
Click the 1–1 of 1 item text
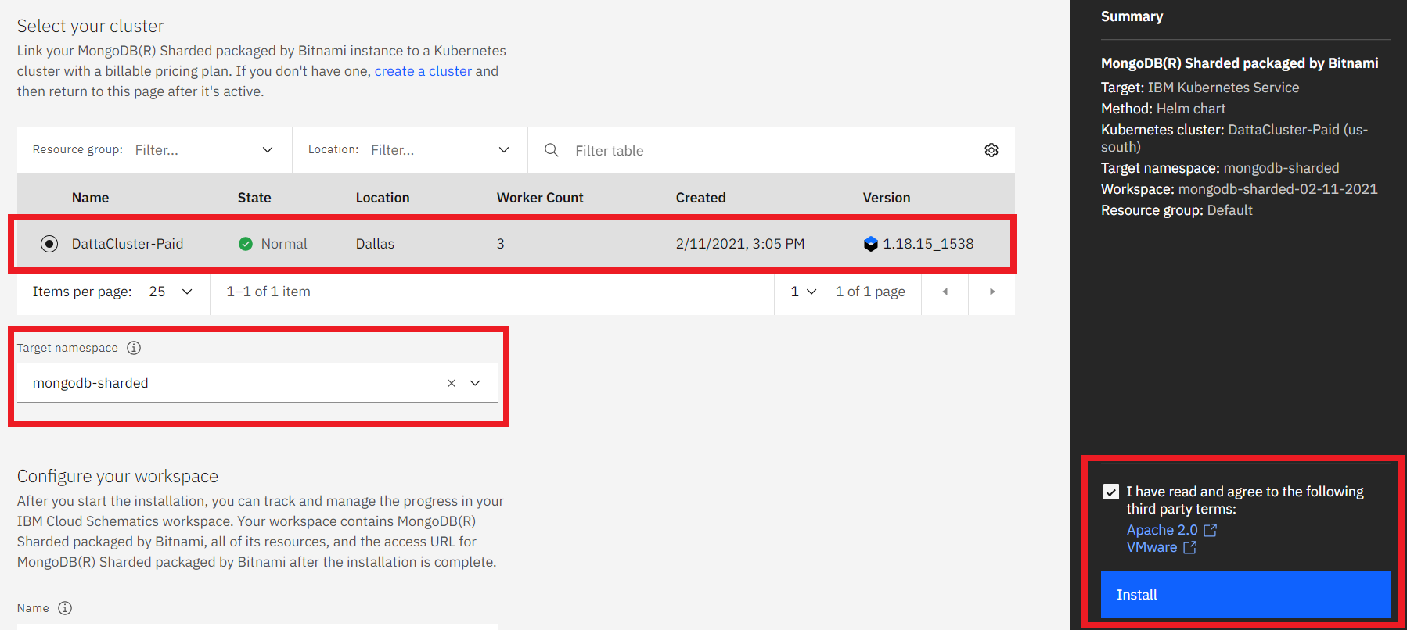coord(268,292)
